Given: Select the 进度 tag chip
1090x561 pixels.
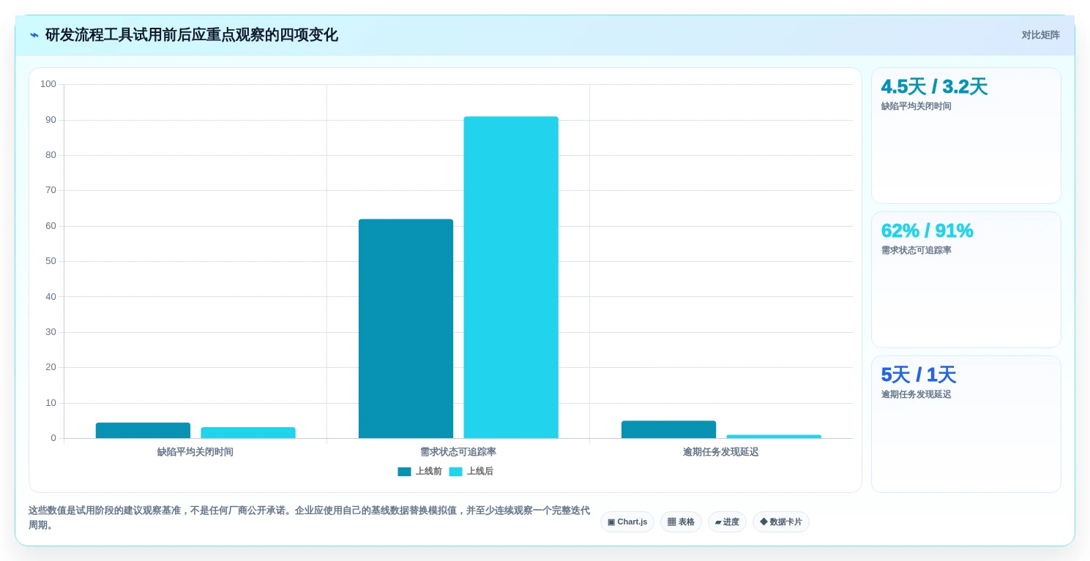Looking at the screenshot, I should [x=727, y=522].
